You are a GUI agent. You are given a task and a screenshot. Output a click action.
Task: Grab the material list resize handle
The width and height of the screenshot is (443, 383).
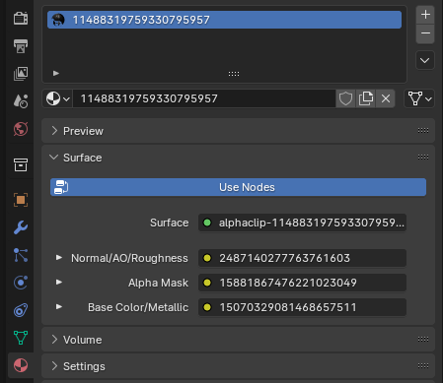[x=234, y=74]
